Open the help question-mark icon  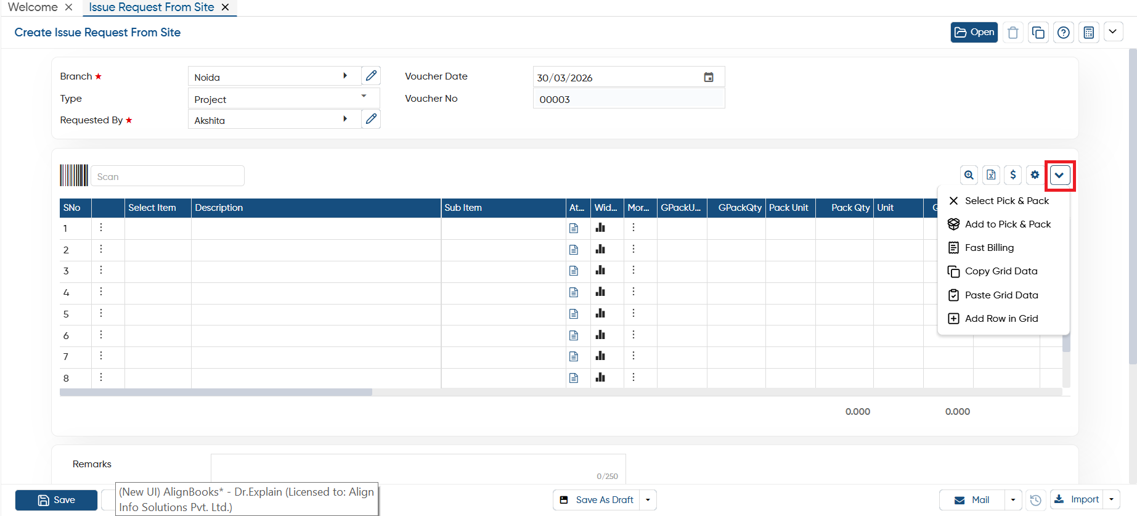pyautogui.click(x=1064, y=33)
